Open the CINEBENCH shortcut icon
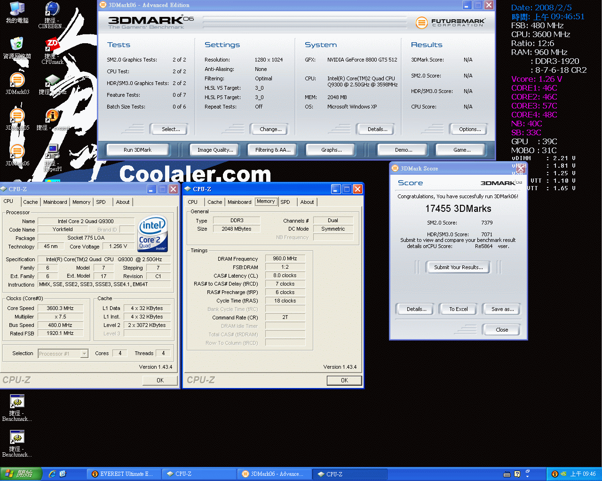Viewport: 602px width, 481px height. pyautogui.click(x=52, y=15)
